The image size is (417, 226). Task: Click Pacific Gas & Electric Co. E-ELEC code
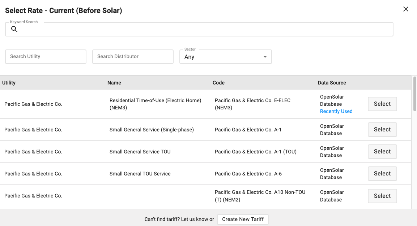coord(252,104)
